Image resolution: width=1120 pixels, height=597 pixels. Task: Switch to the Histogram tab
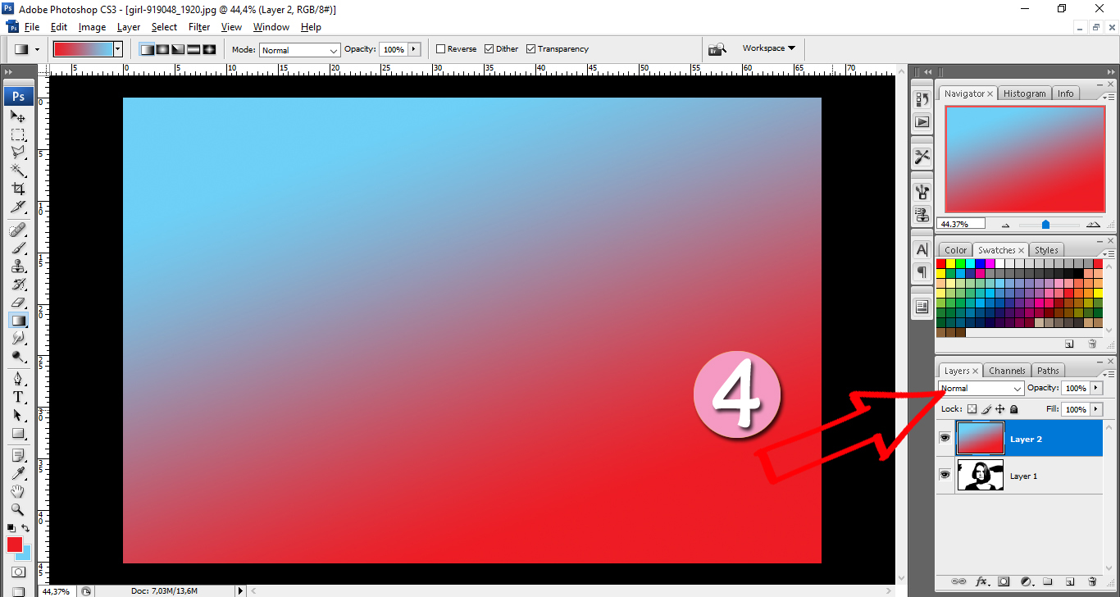click(x=1024, y=93)
